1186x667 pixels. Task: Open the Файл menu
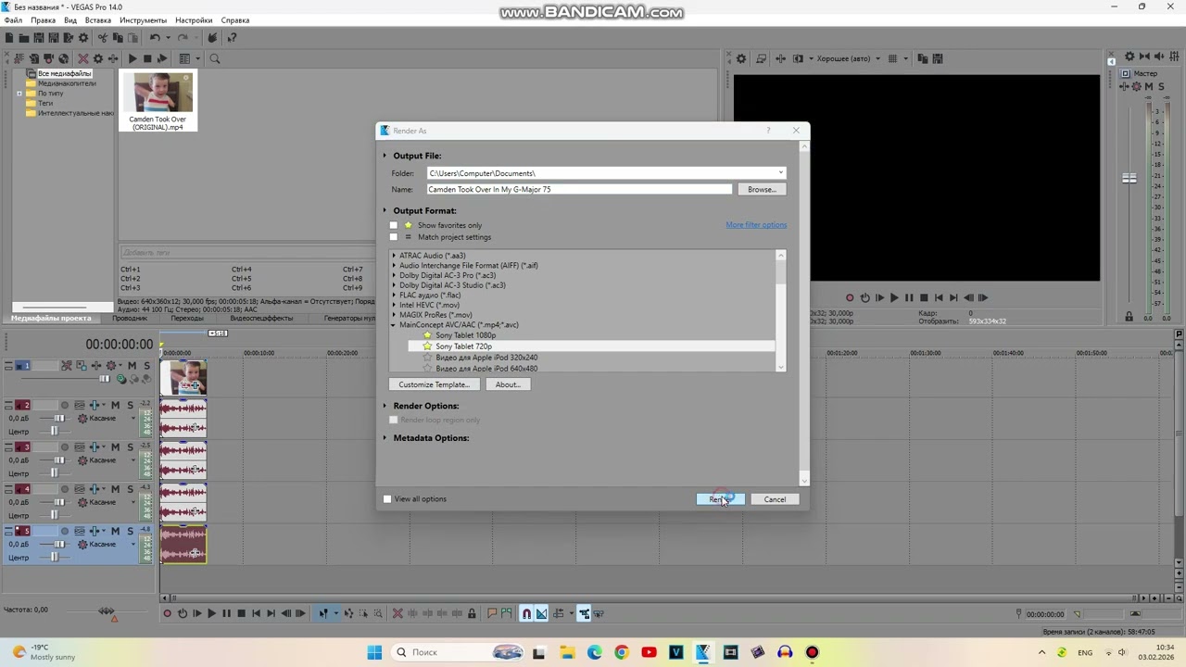tap(13, 20)
